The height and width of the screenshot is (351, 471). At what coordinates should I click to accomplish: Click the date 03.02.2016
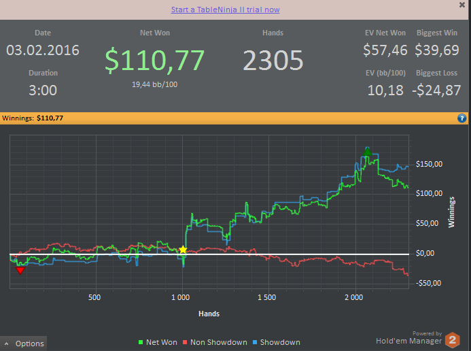coord(43,50)
